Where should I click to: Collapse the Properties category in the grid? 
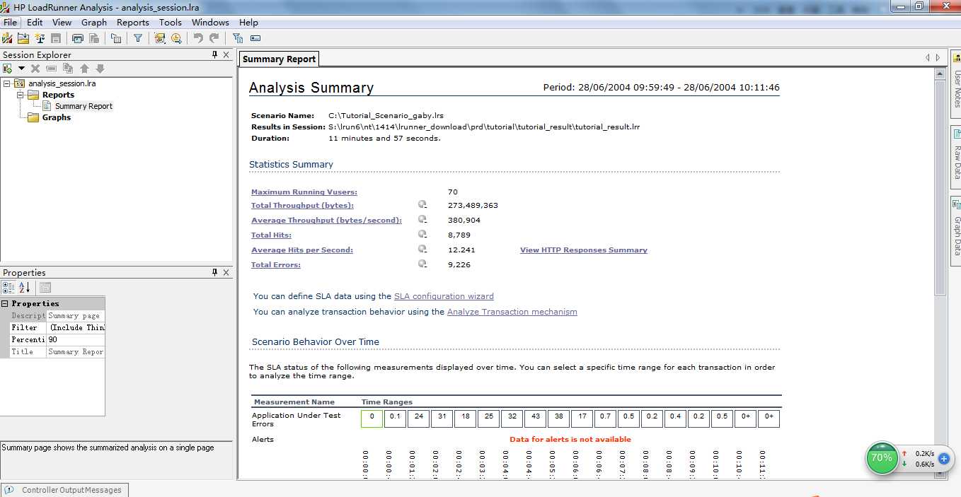[5, 303]
